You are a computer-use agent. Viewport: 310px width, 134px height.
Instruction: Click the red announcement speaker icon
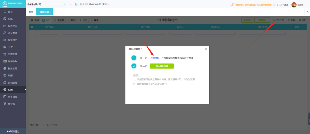pyautogui.click(x=232, y=5)
